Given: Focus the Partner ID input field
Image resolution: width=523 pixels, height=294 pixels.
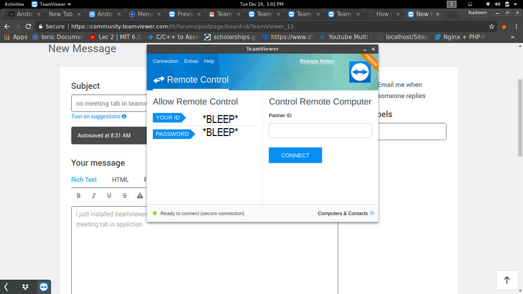Looking at the screenshot, I should tap(320, 130).
